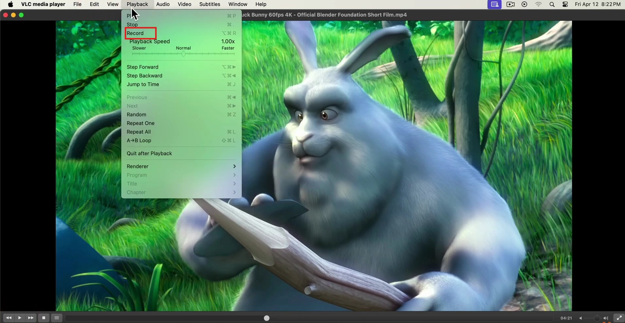
Task: Open the Edit menu
Action: tap(95, 4)
